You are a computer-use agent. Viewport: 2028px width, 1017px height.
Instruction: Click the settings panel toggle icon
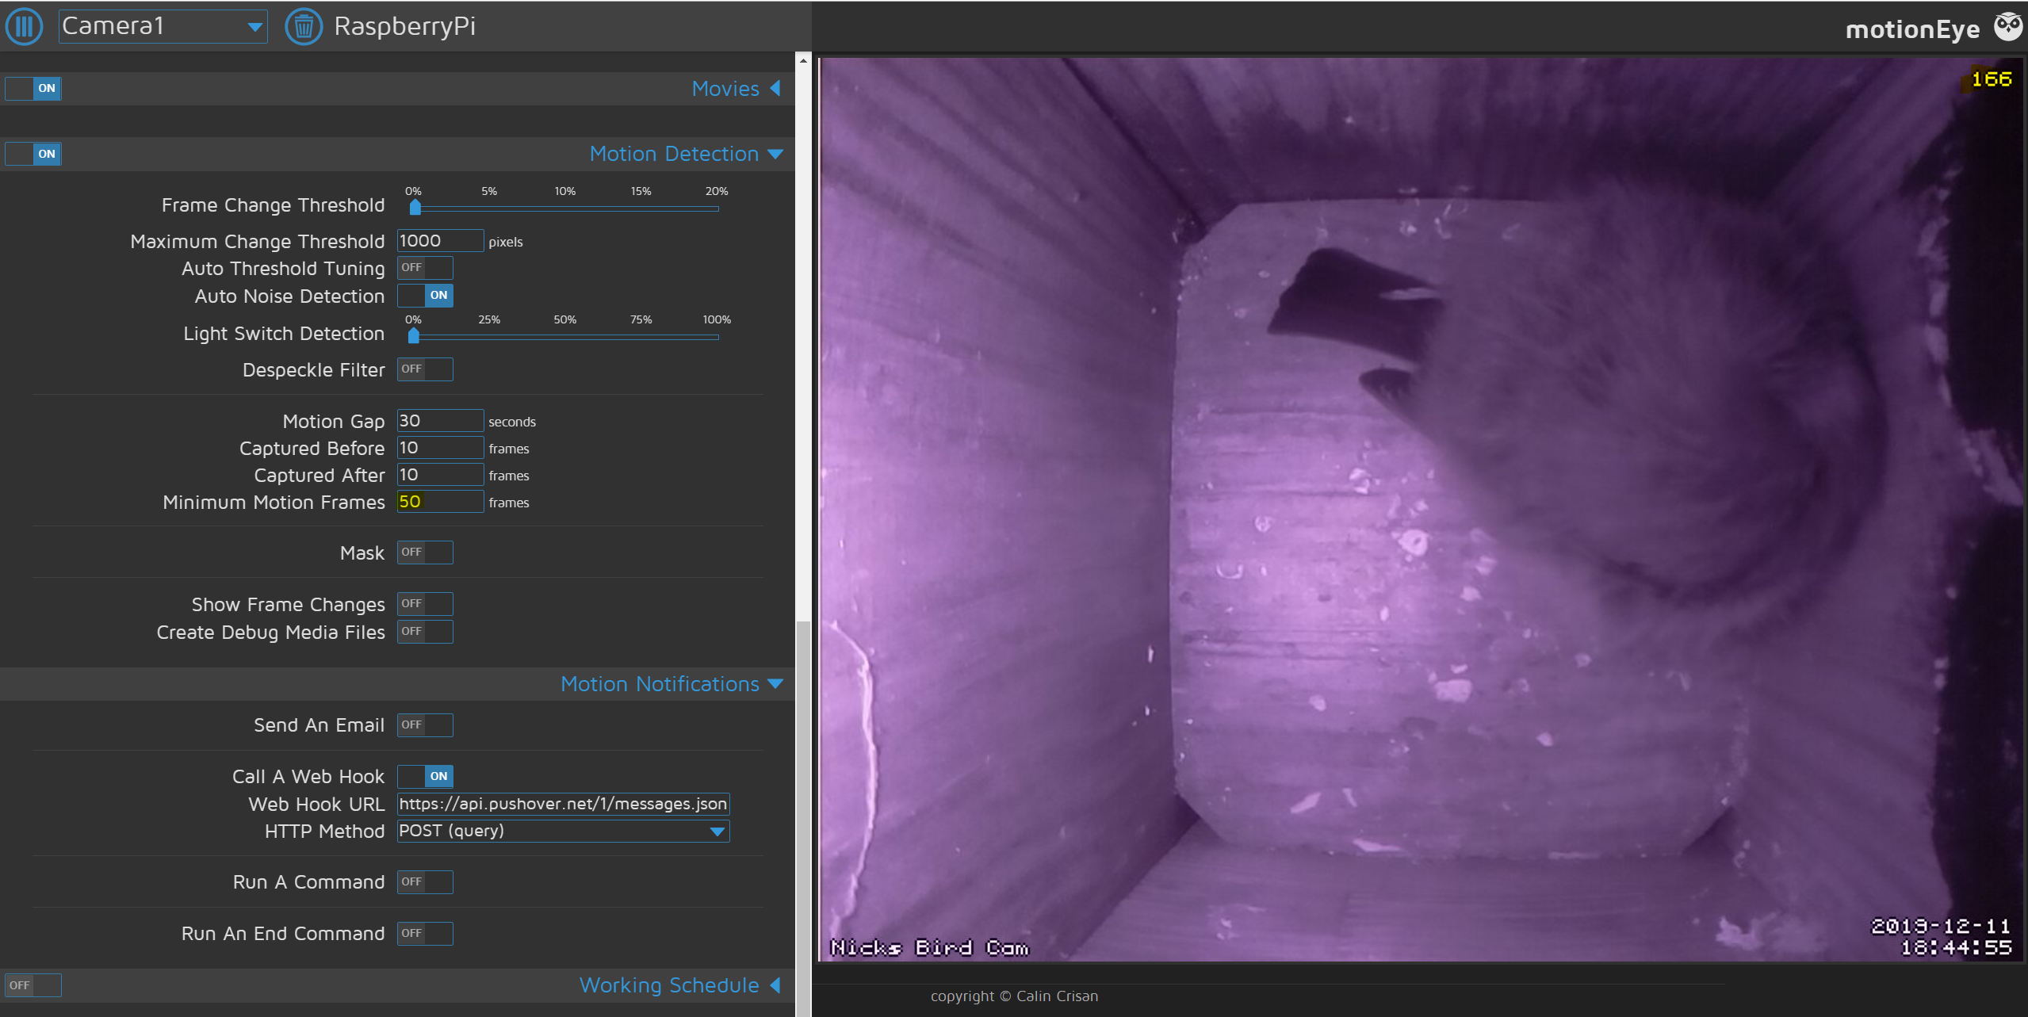click(24, 26)
